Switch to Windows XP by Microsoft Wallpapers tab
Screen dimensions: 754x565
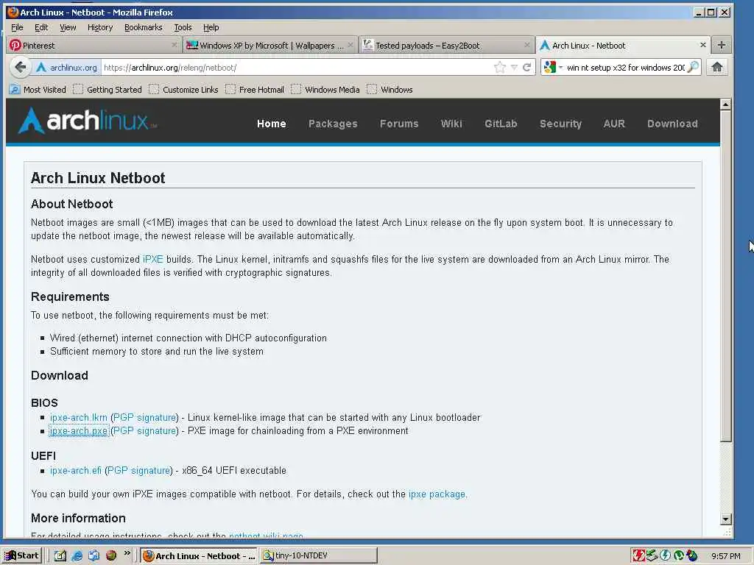(270, 45)
